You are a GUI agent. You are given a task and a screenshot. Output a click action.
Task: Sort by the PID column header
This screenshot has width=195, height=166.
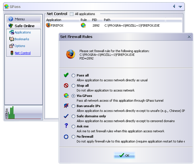coord(97,20)
